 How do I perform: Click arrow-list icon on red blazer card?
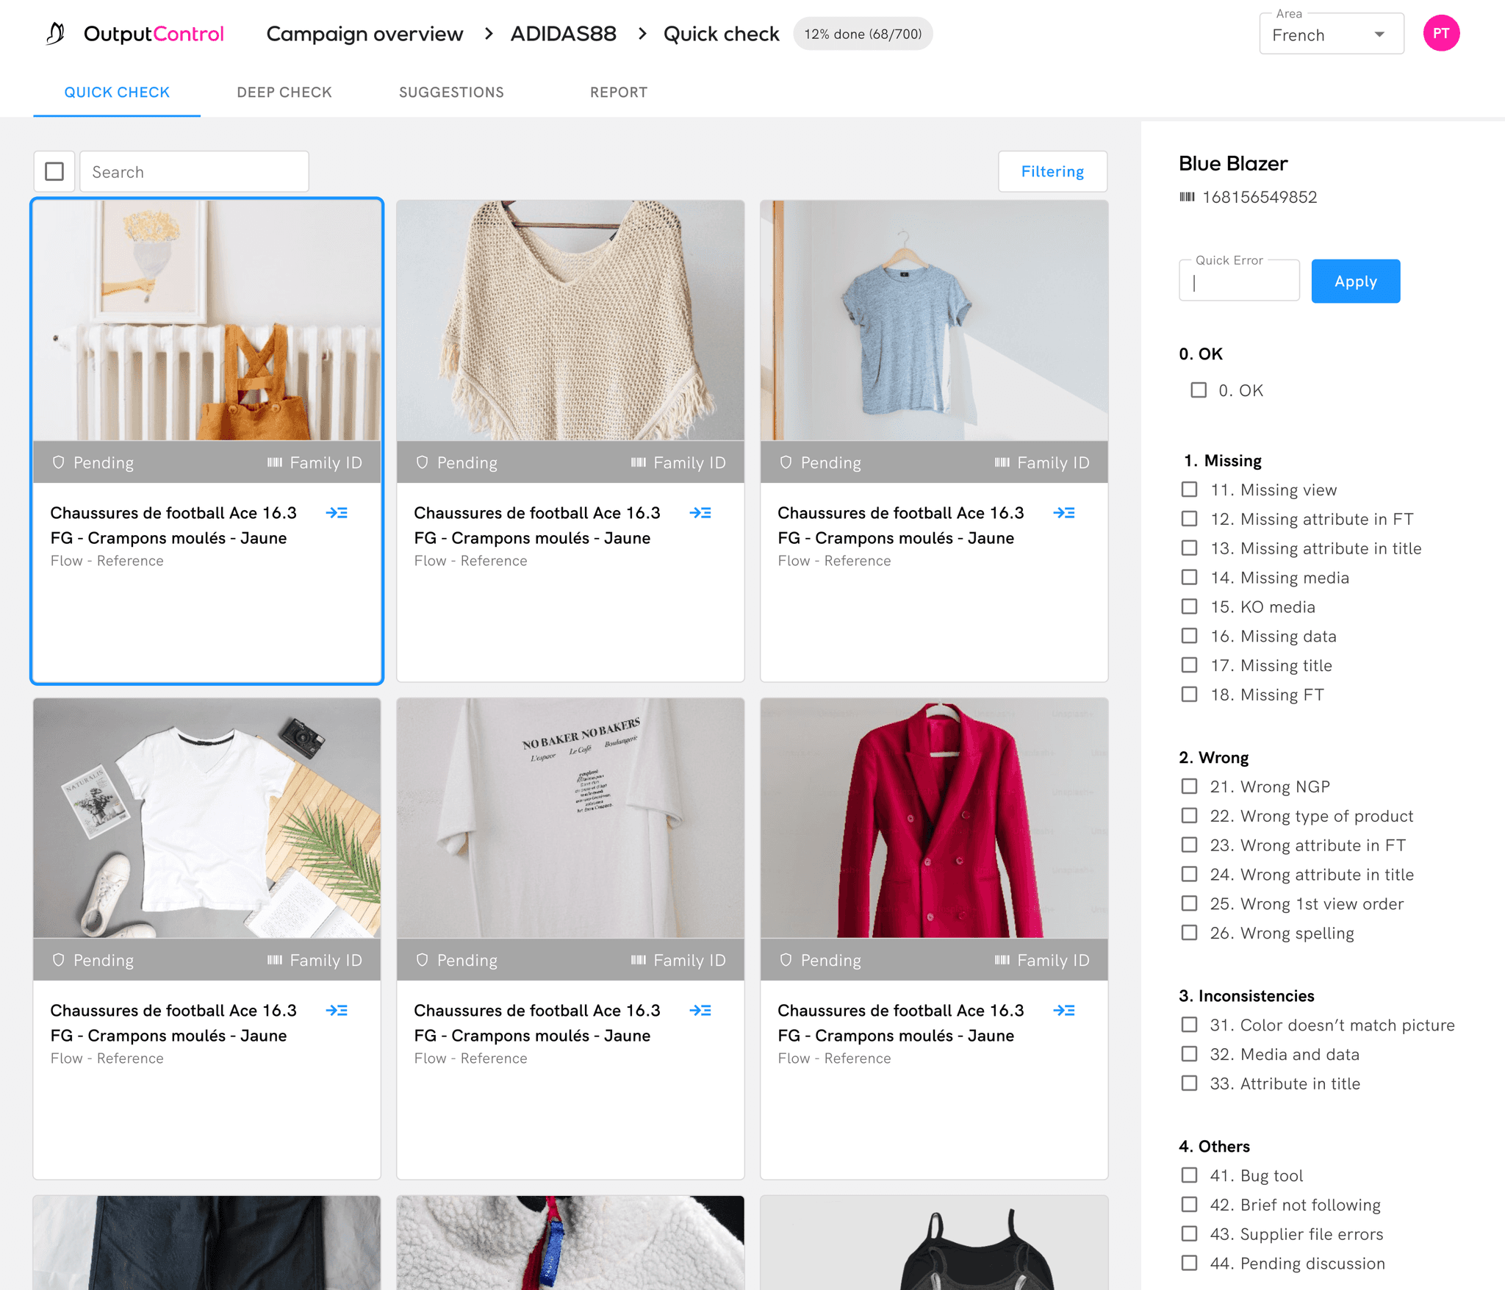point(1063,1011)
